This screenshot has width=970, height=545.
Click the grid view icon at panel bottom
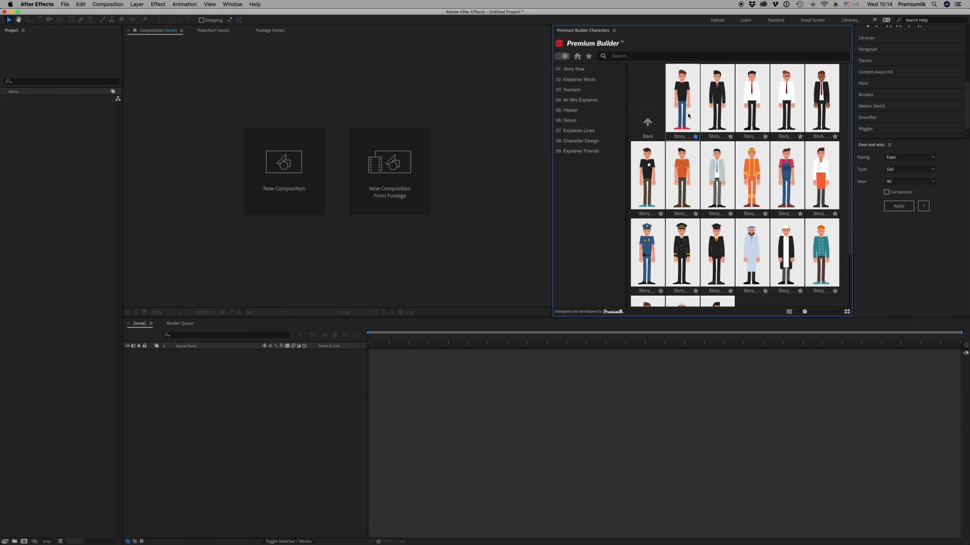click(x=790, y=311)
